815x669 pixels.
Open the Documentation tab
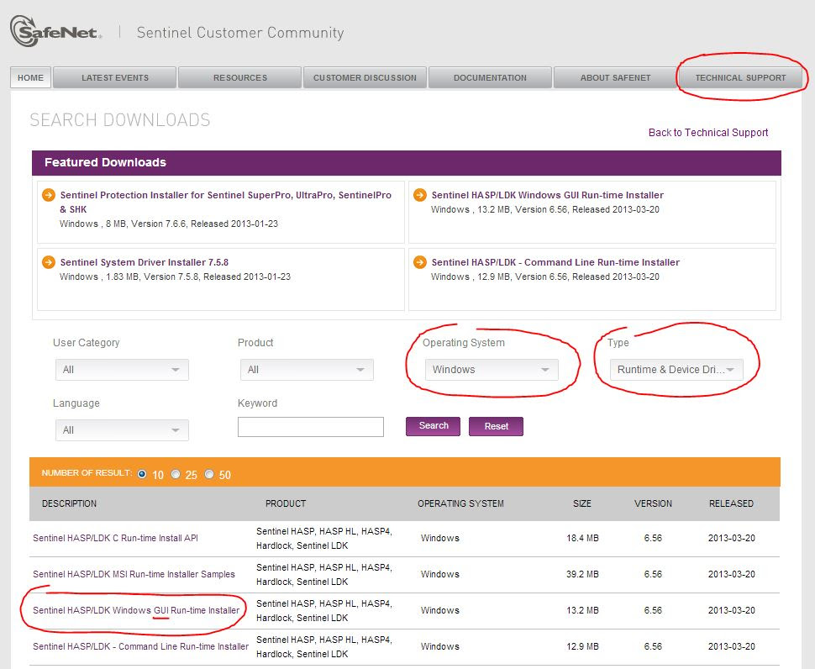[x=490, y=77]
